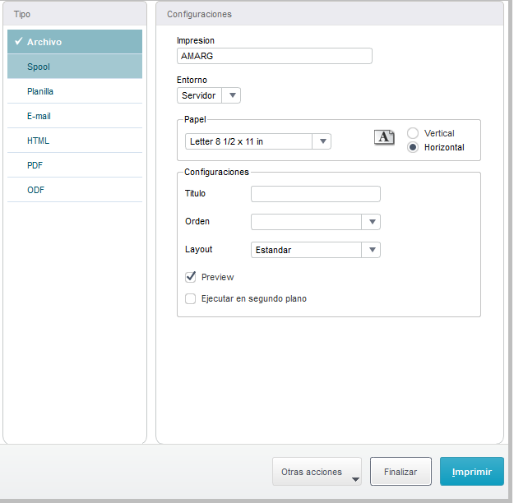Click the paper orientation page icon
Screen dimensions: 514x503
pos(384,137)
